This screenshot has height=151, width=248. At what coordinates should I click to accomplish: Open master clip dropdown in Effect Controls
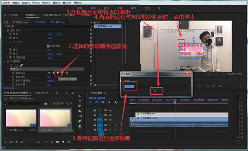tap(31, 22)
